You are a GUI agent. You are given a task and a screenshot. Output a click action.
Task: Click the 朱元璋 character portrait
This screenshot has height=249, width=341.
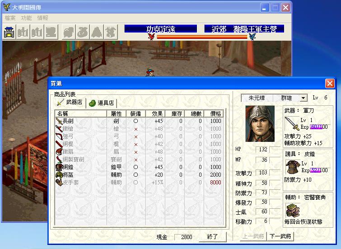(260, 124)
